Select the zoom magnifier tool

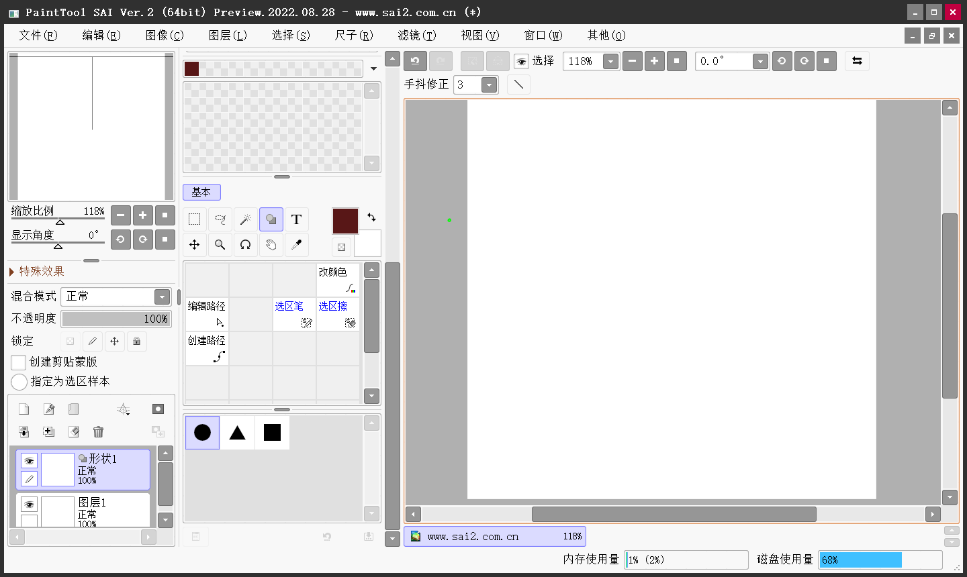(220, 245)
